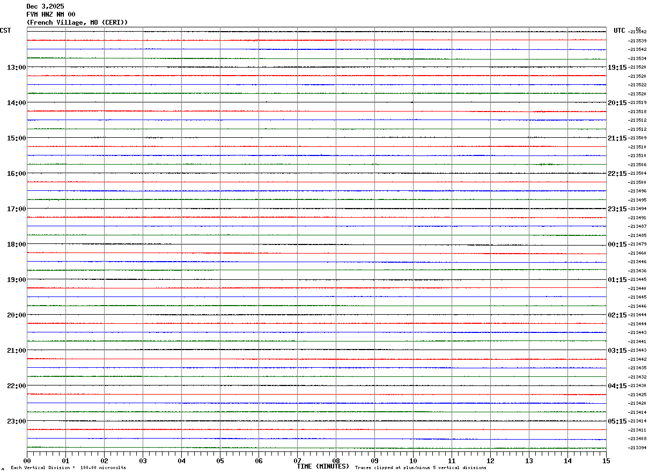Click "Each Vertical Division = 100.00 microvolts" note

(68, 468)
